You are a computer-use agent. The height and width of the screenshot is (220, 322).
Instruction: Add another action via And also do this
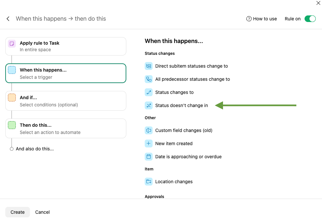35,149
